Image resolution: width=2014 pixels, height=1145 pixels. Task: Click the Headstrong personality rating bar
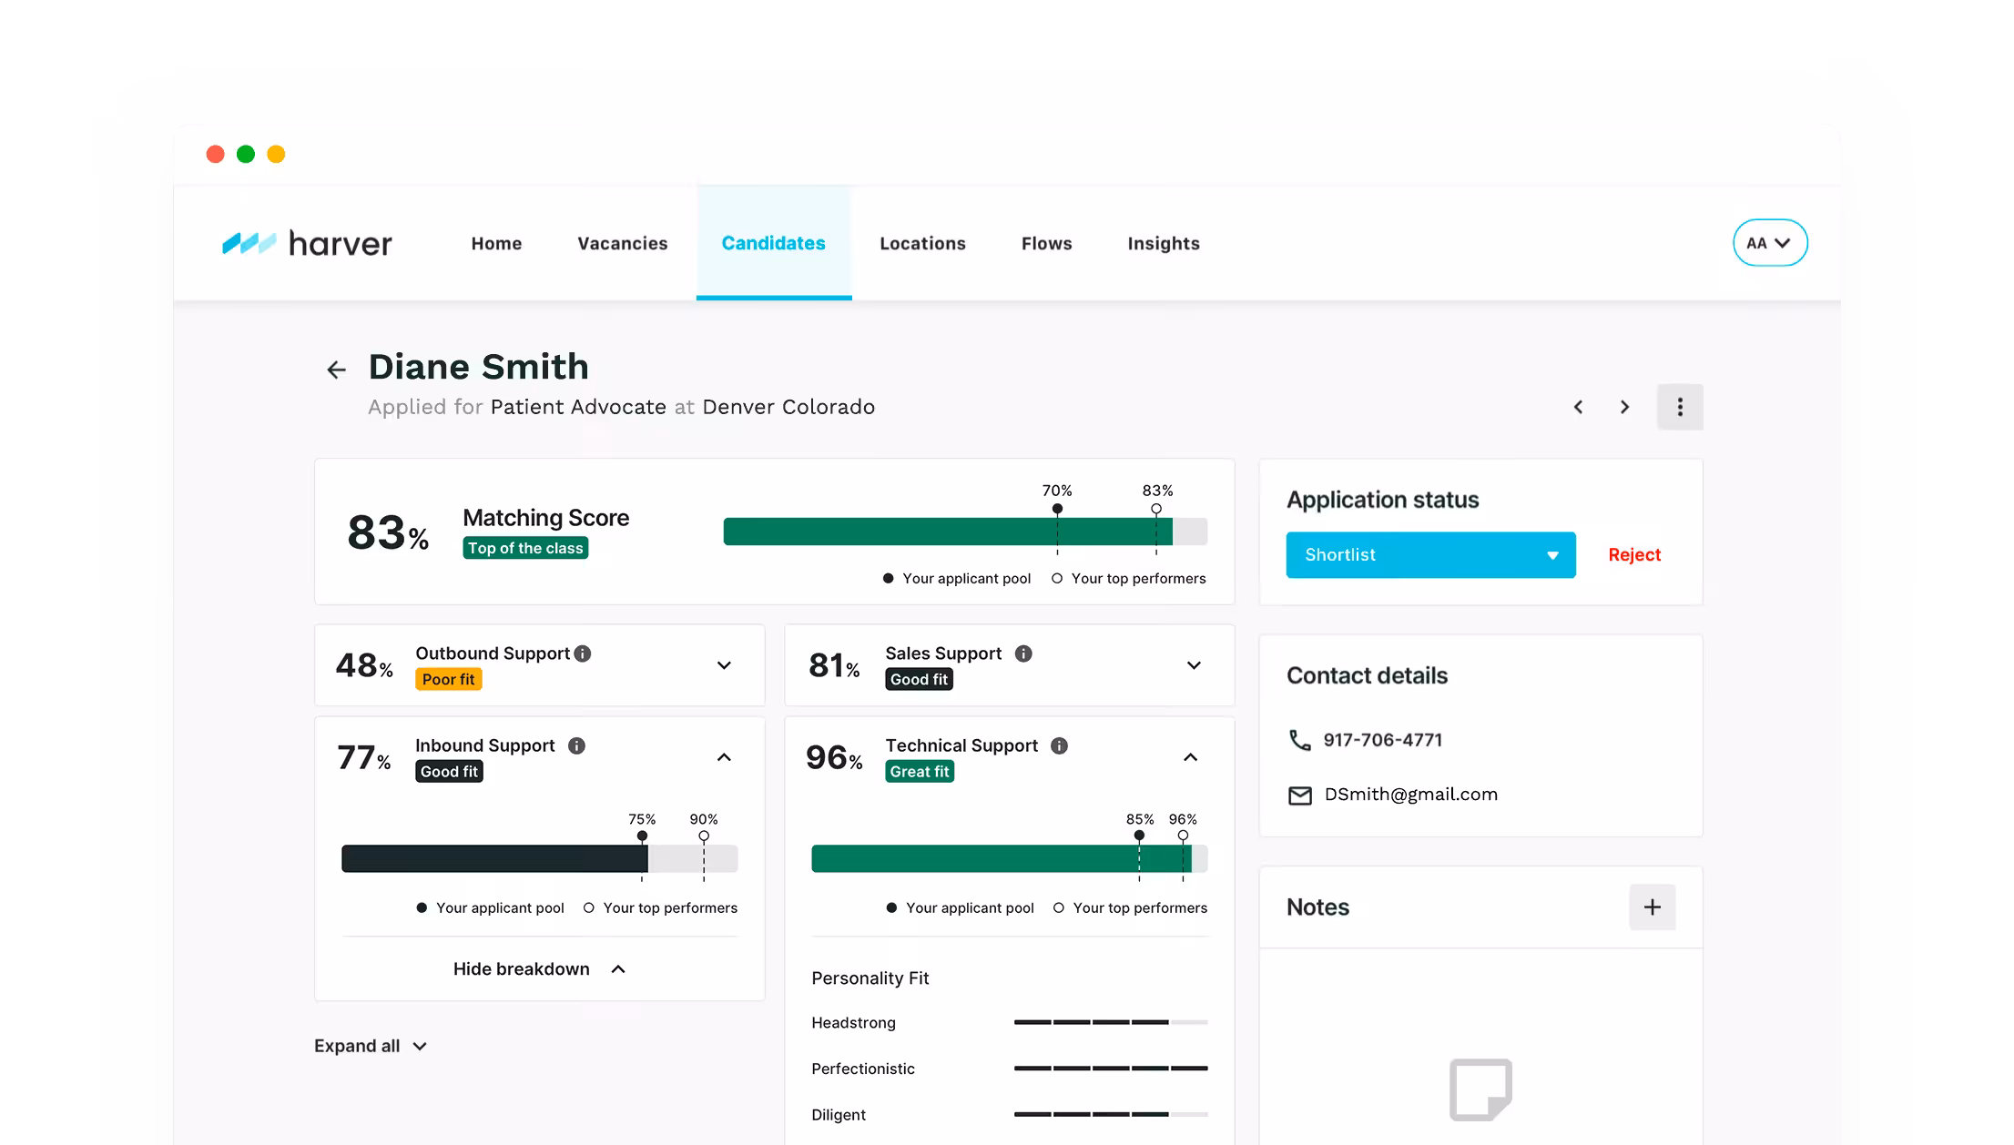(x=1111, y=1022)
